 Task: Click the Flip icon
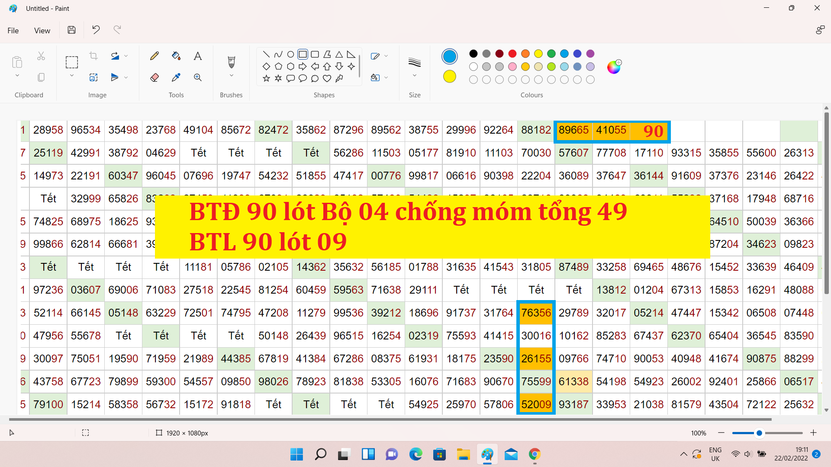115,77
